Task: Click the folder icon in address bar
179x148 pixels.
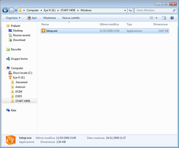Action: (x=20, y=10)
